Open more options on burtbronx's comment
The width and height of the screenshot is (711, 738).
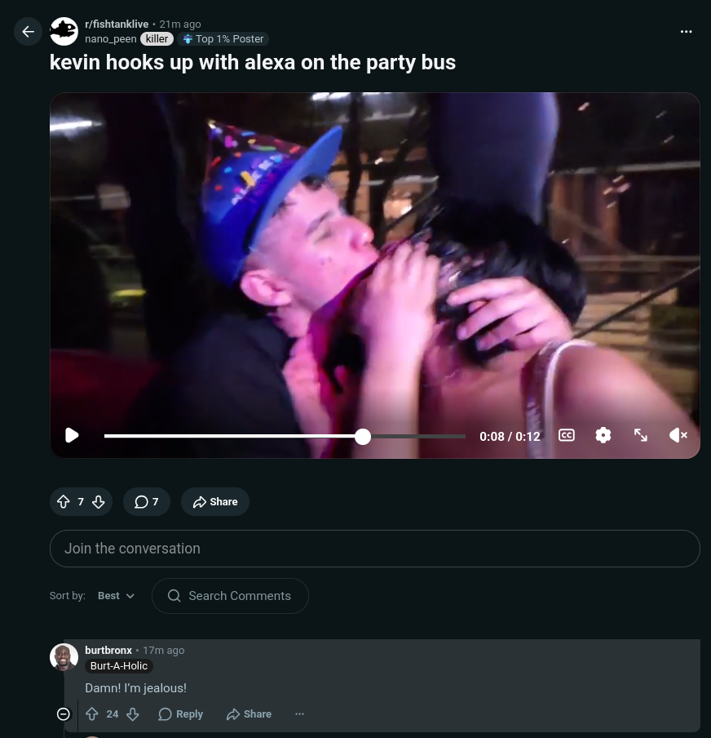(x=299, y=714)
